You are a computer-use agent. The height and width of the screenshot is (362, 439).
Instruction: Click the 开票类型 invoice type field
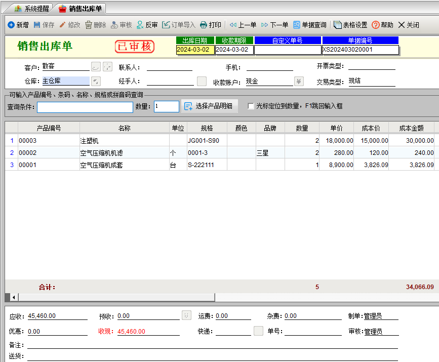(372, 66)
